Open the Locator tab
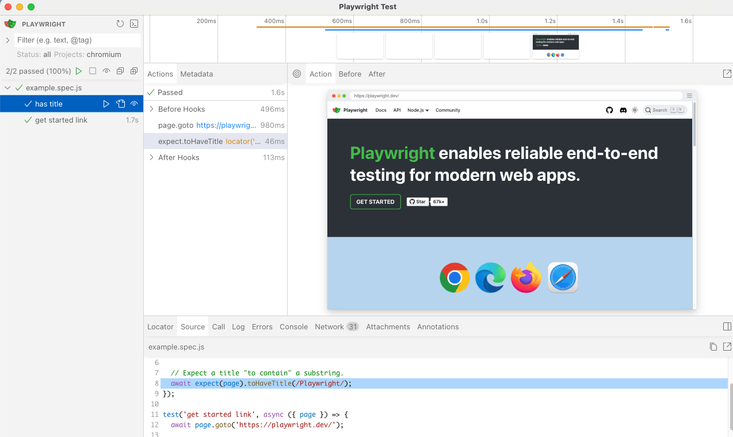 coord(160,326)
